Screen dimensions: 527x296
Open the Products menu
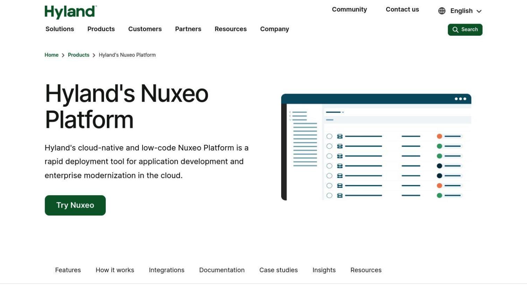[101, 29]
